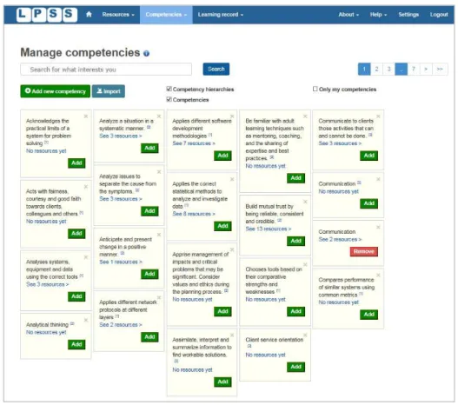458x405 pixels.
Task: Remove the 'Applies different software development' card
Action: point(232,116)
